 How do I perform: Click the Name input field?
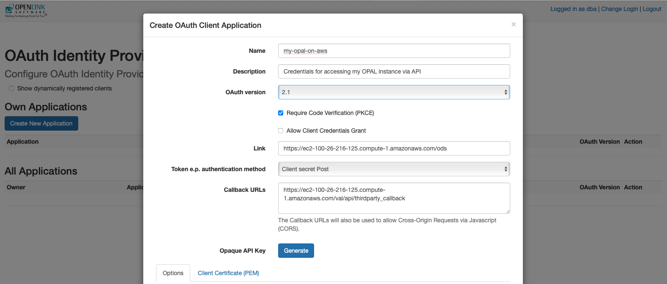[394, 51]
